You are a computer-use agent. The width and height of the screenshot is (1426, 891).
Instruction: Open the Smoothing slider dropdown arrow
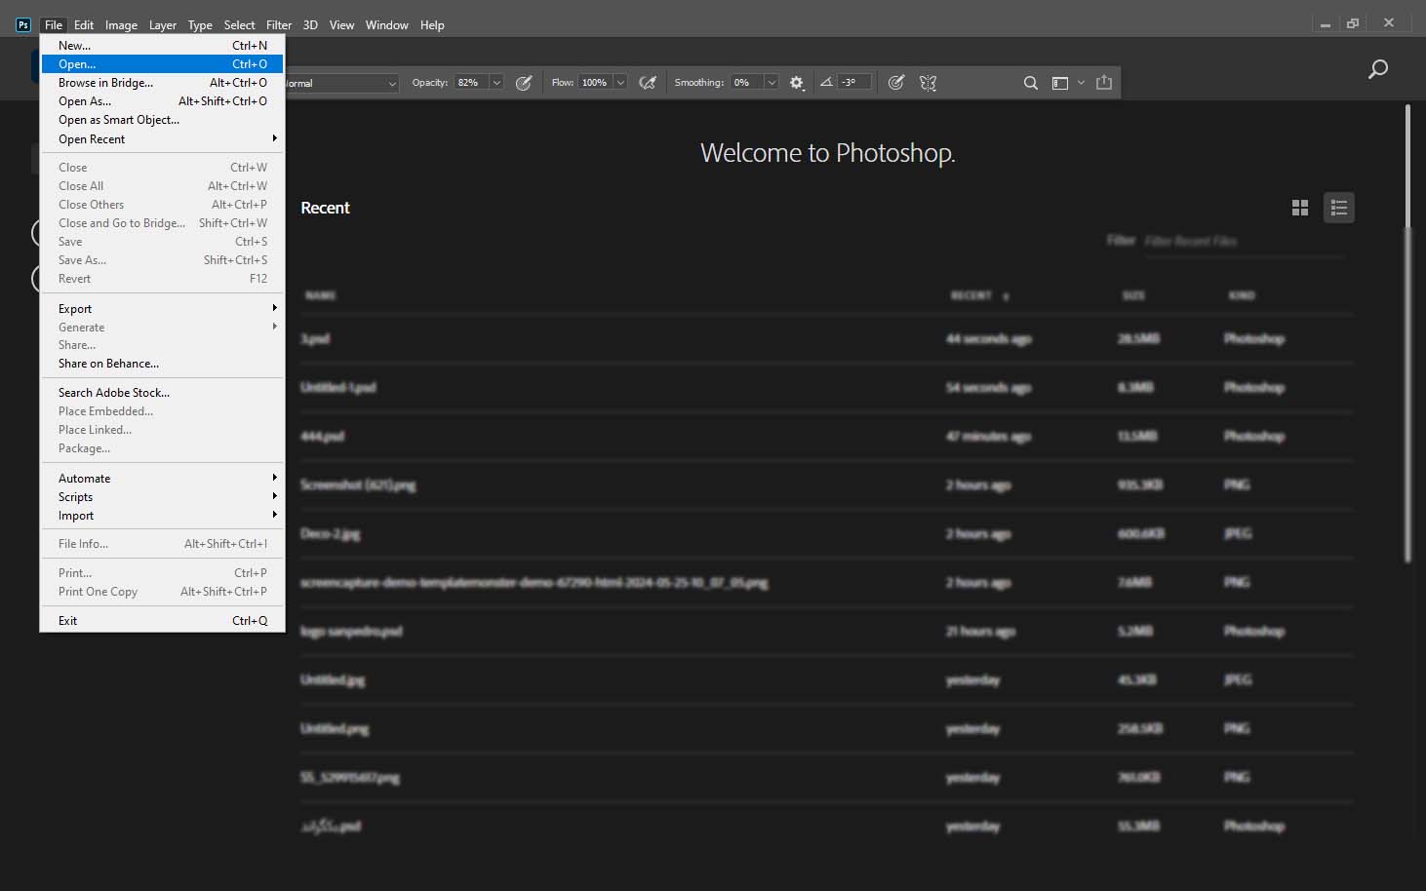(x=772, y=83)
